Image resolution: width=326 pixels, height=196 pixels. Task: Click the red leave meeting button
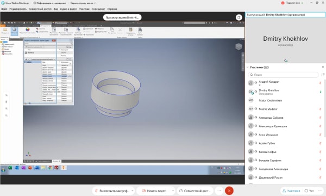[229, 191]
